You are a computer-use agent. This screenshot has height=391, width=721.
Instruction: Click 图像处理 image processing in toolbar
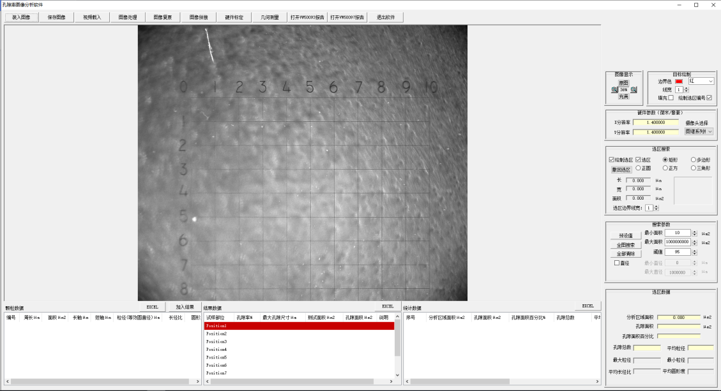pyautogui.click(x=127, y=17)
